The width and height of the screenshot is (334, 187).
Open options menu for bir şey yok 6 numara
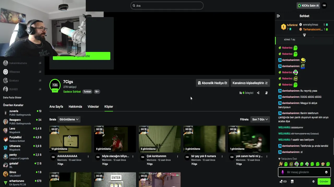[x=222, y=156]
